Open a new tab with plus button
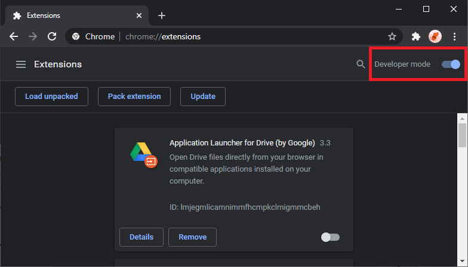 tap(161, 15)
